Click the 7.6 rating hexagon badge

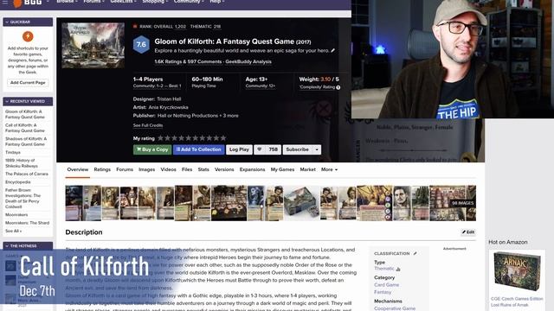click(x=141, y=44)
